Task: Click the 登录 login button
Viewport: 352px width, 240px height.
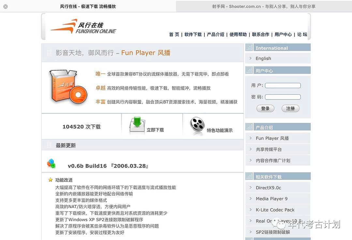Action: click(265, 109)
